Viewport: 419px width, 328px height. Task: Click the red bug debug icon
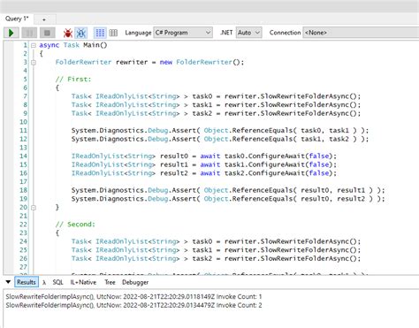point(68,33)
